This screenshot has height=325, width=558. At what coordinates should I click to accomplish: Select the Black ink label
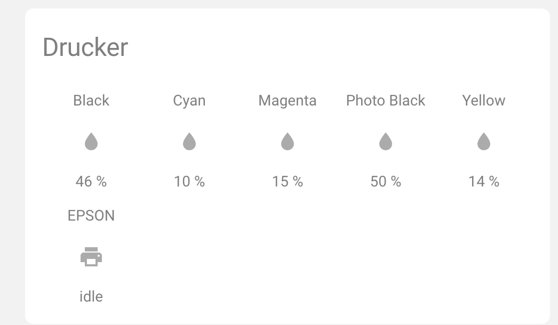pyautogui.click(x=91, y=101)
